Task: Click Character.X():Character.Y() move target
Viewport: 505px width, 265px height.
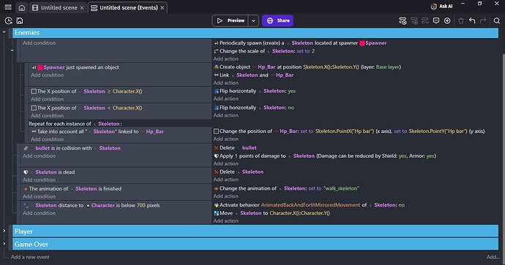Action: (299, 213)
